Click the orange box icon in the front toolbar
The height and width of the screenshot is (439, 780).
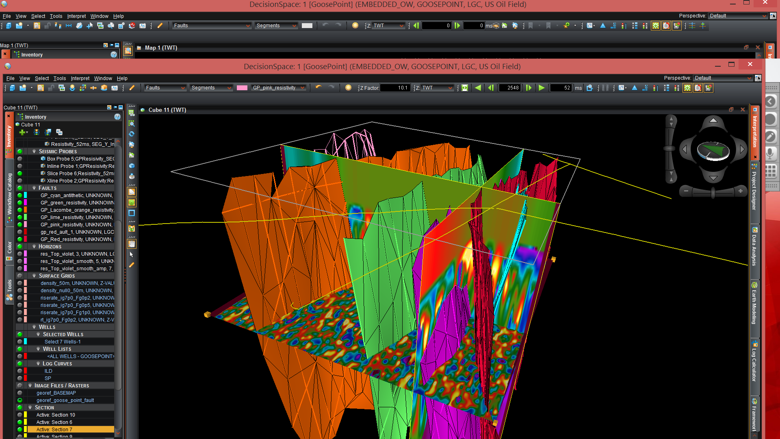click(x=104, y=88)
